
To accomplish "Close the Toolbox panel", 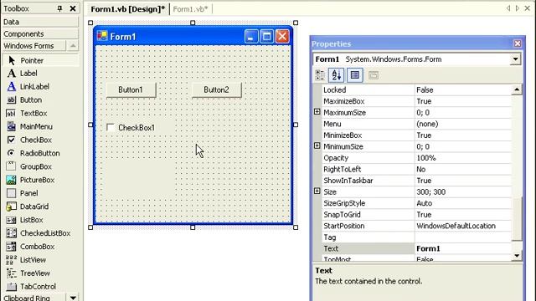I will click(x=73, y=8).
